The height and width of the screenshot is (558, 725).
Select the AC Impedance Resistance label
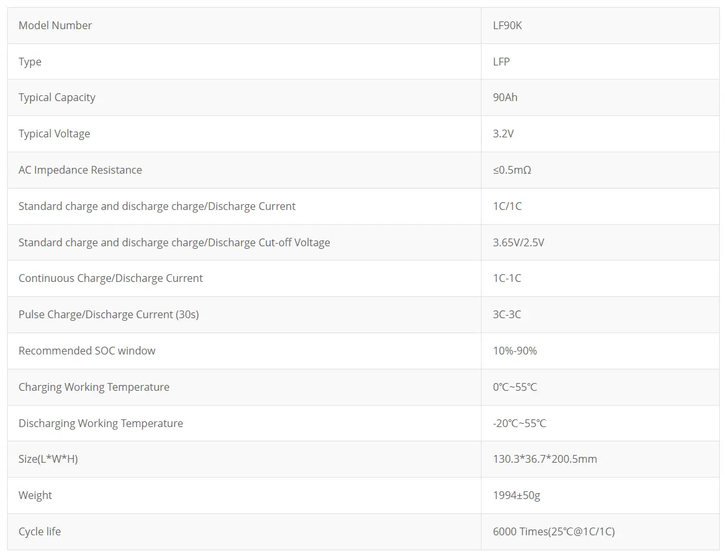tap(80, 170)
